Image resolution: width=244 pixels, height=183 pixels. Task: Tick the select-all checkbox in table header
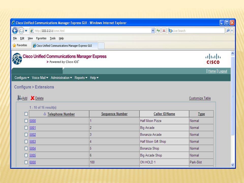[x=26, y=114]
